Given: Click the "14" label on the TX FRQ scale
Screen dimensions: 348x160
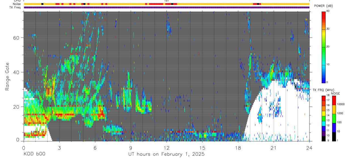Looking at the screenshot, I should point(328,115).
